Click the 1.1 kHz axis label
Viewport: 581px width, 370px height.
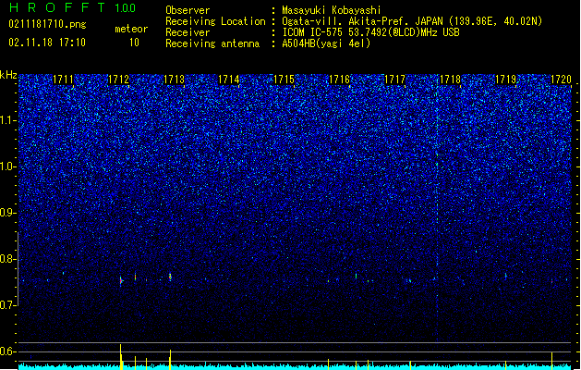coord(8,120)
